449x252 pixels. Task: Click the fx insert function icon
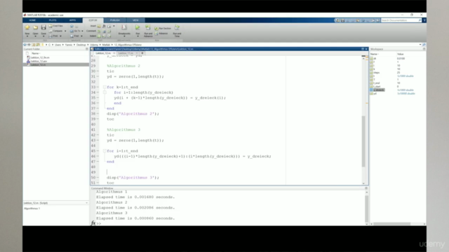tap(104, 26)
